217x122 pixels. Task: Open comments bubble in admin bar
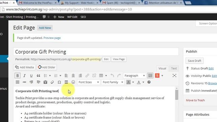coord(46,17)
